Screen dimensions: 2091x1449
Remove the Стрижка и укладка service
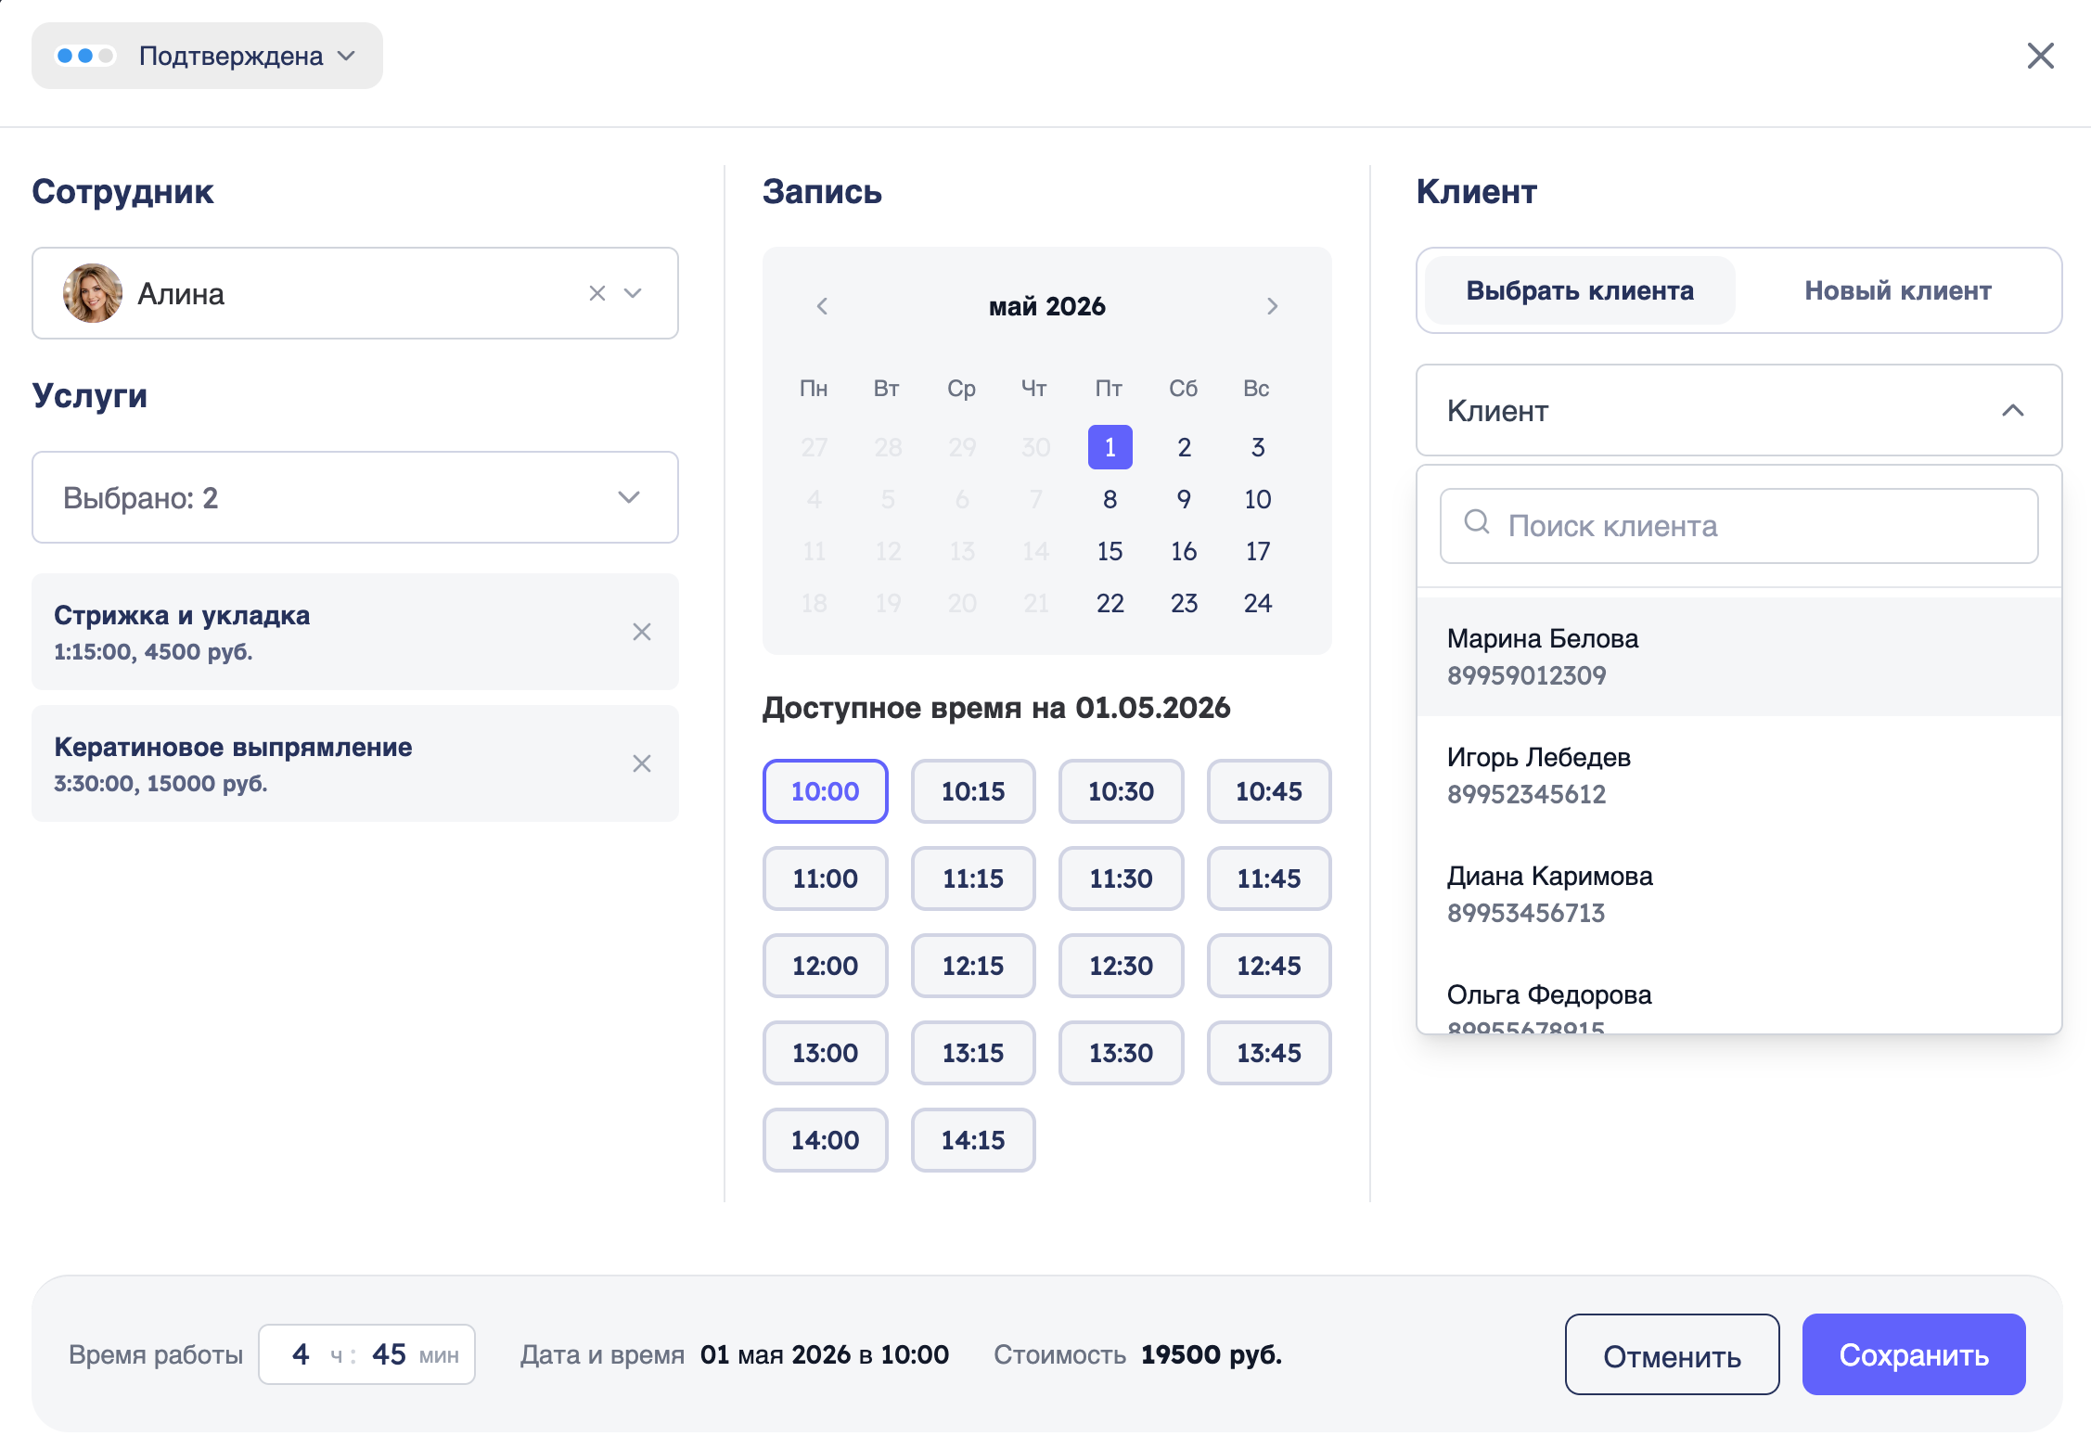tap(642, 632)
